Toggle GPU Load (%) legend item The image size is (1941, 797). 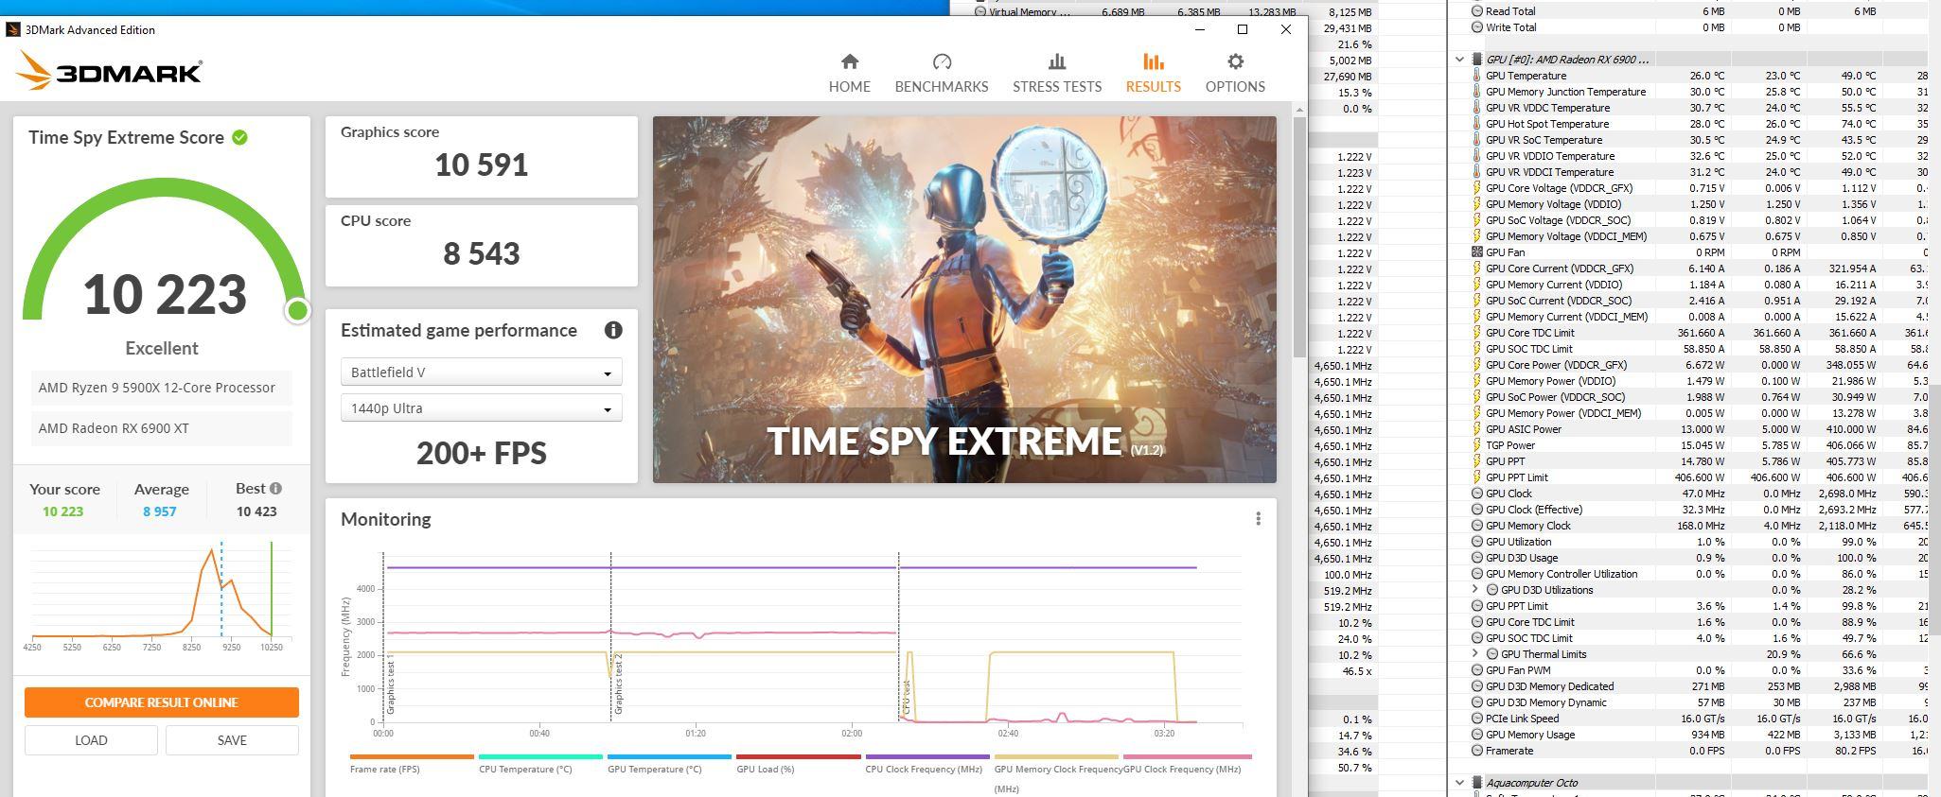point(797,764)
